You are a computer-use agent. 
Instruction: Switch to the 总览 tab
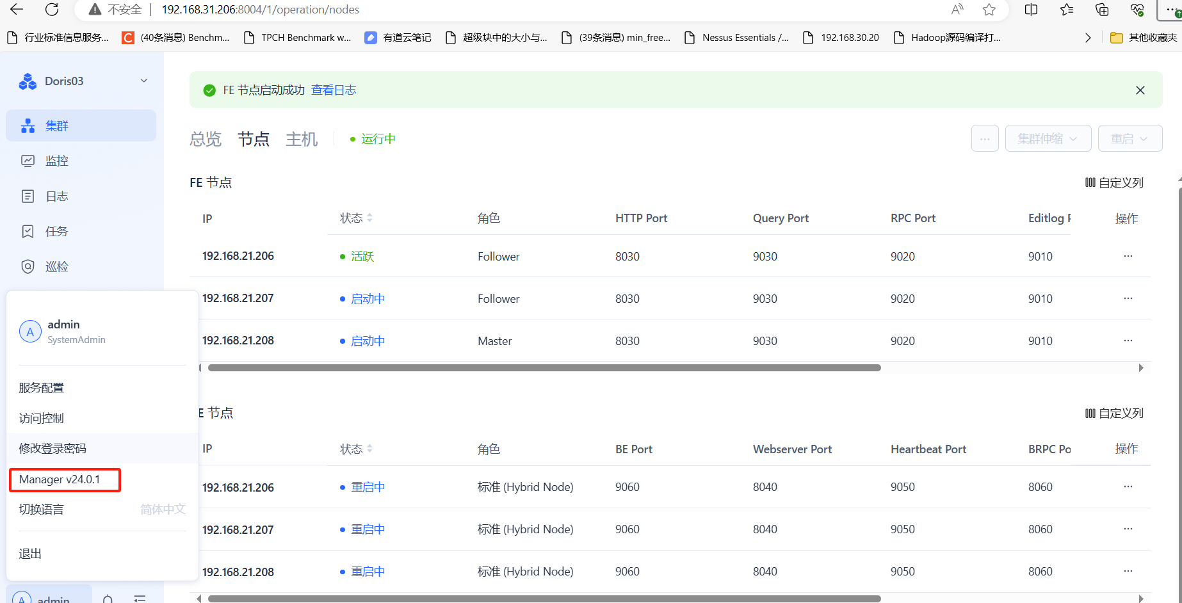206,139
